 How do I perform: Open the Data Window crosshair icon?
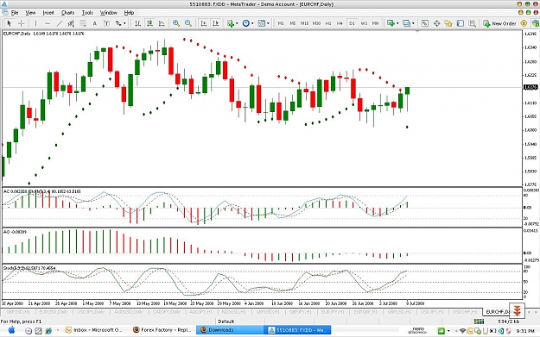436,23
